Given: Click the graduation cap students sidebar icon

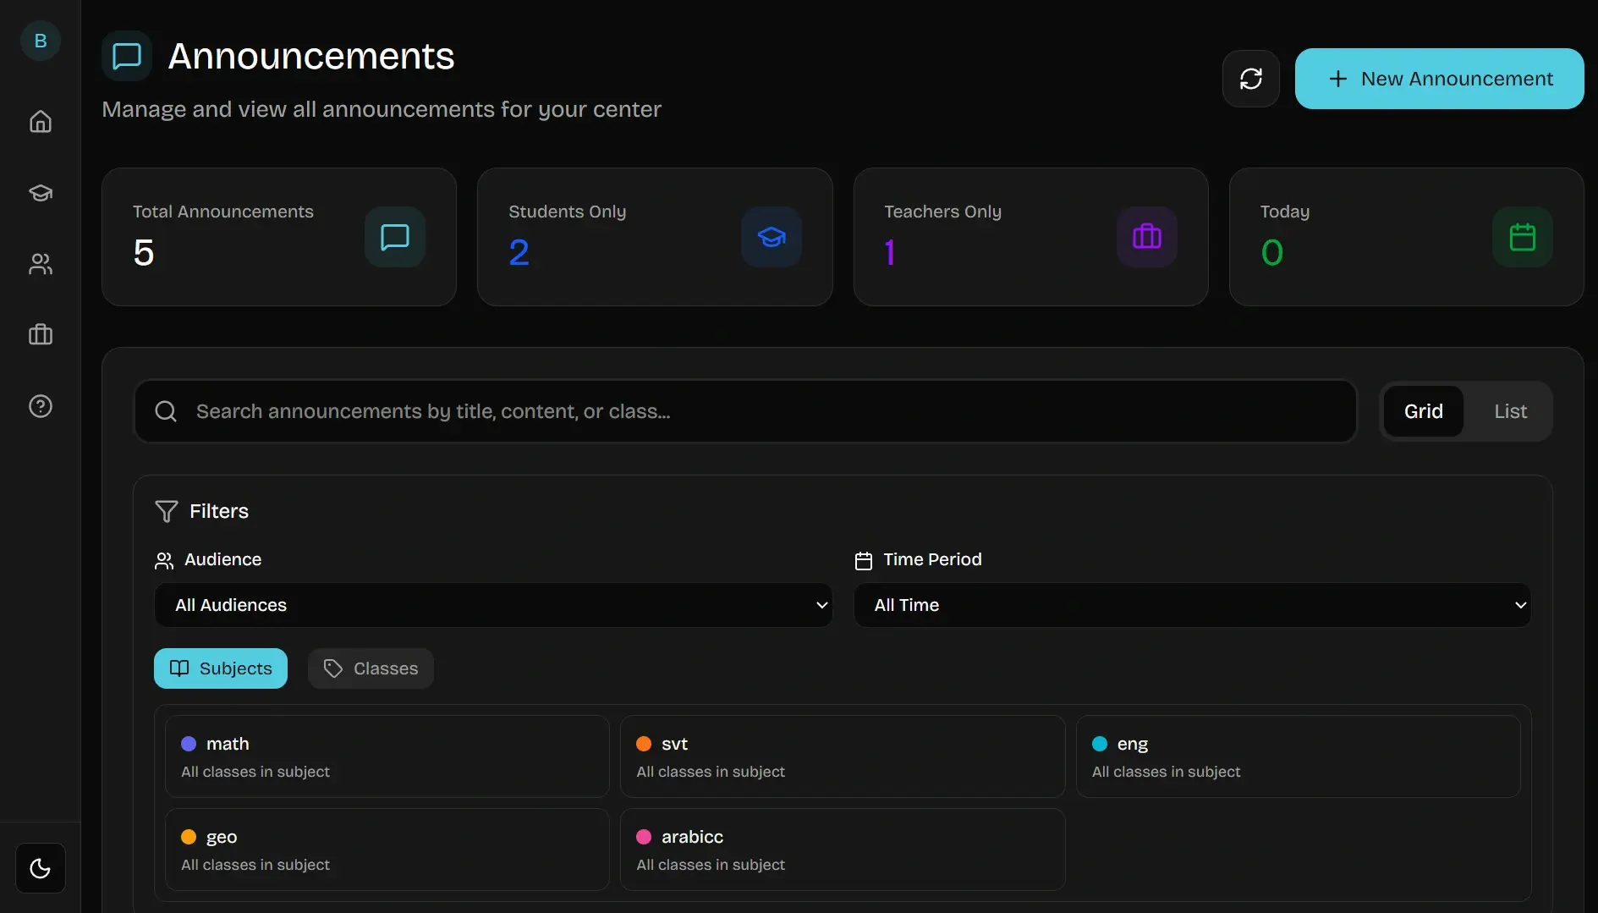Looking at the screenshot, I should 41,193.
